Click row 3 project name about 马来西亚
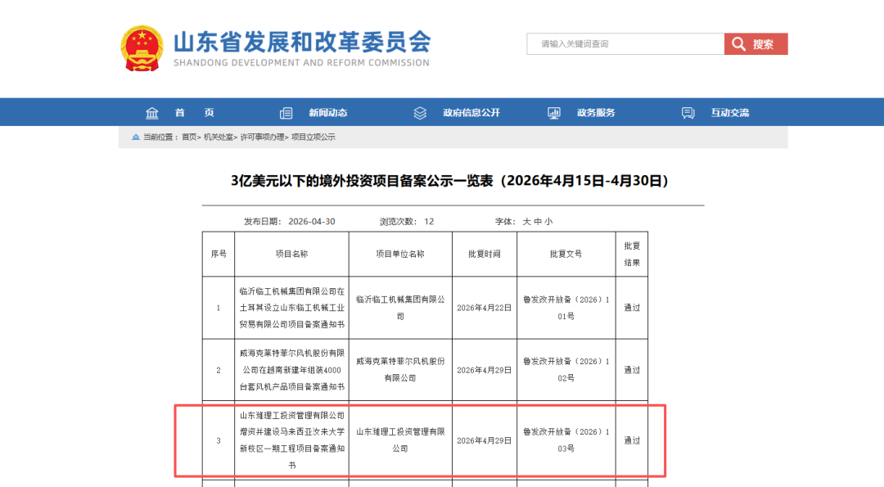The height and width of the screenshot is (487, 884). point(291,440)
